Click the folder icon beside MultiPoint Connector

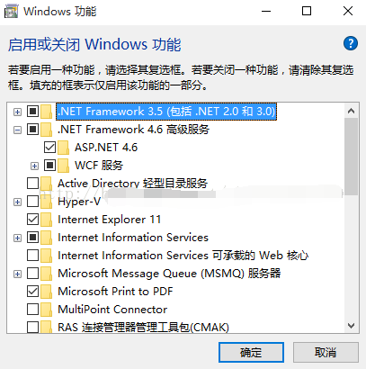tap(46, 310)
